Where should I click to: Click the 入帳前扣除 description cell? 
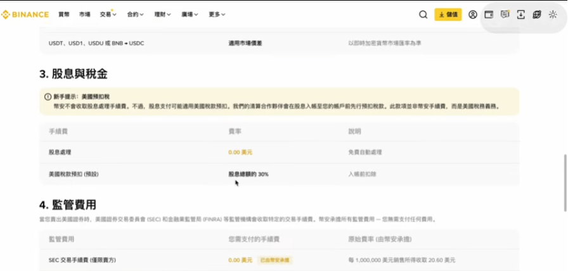coord(362,174)
